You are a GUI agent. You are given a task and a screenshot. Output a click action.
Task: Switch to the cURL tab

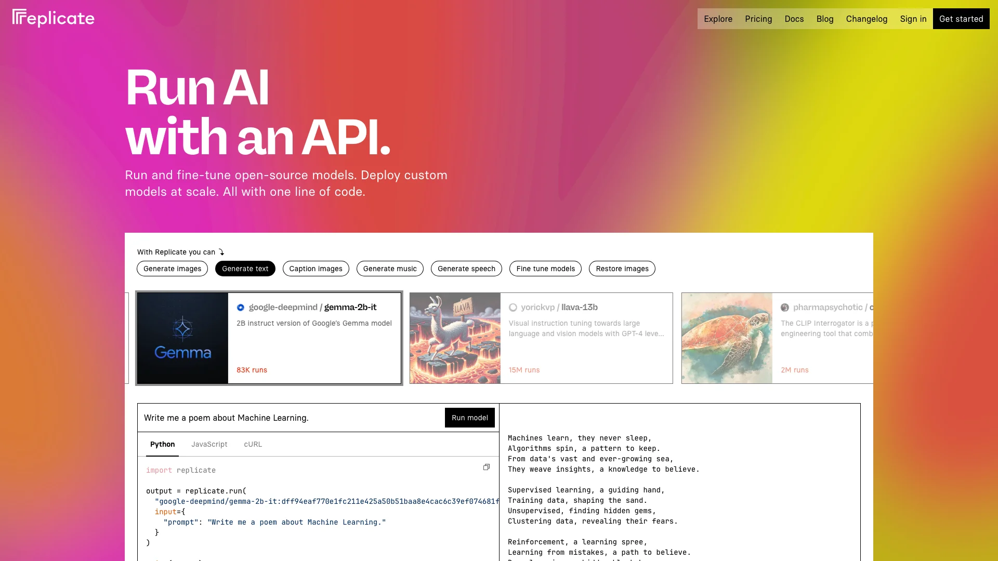tap(253, 444)
